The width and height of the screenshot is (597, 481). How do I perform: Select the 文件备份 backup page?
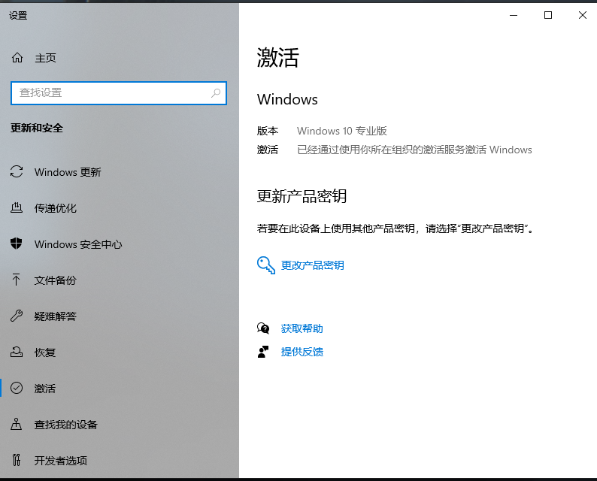click(55, 280)
